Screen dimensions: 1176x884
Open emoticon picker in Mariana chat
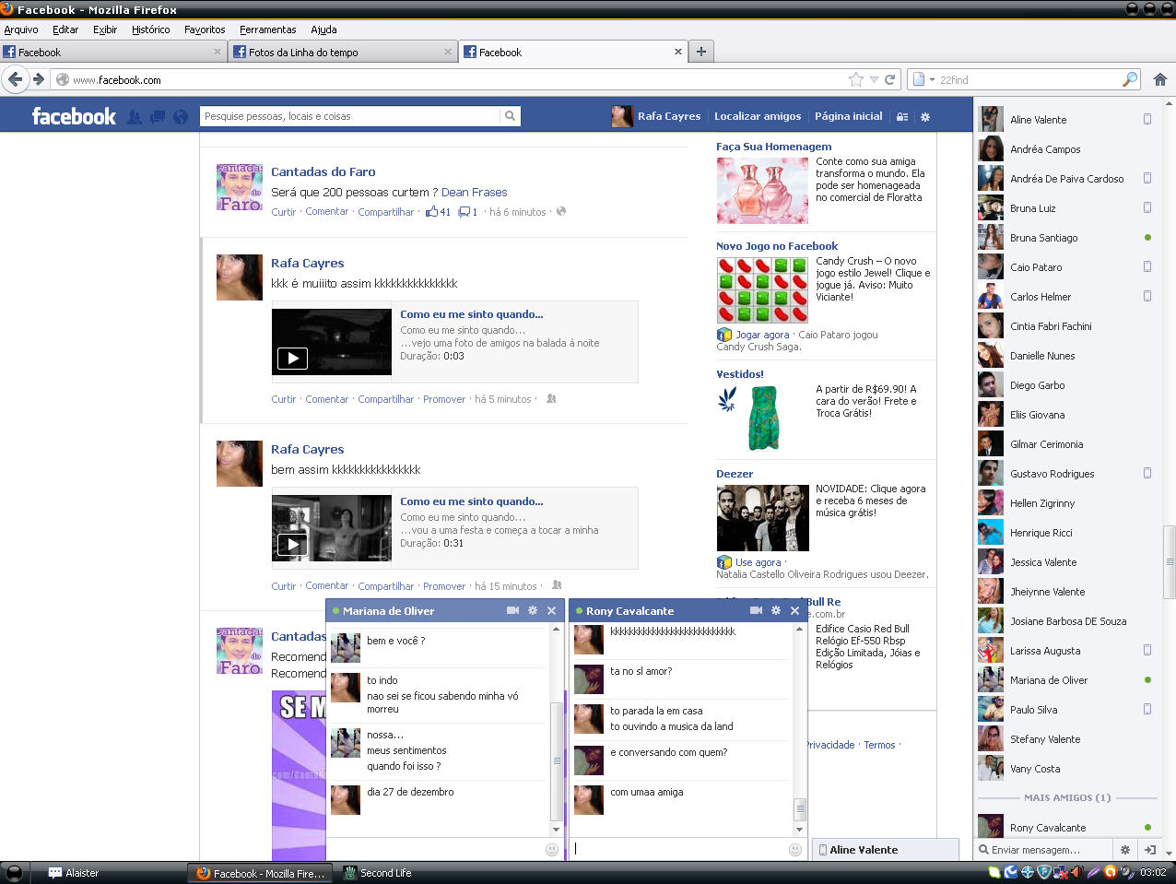(x=552, y=850)
